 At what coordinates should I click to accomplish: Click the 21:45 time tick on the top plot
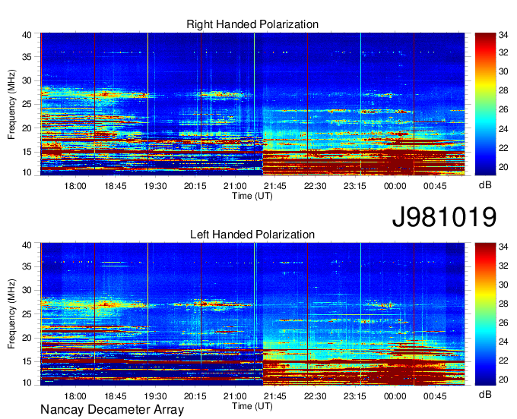pos(275,186)
